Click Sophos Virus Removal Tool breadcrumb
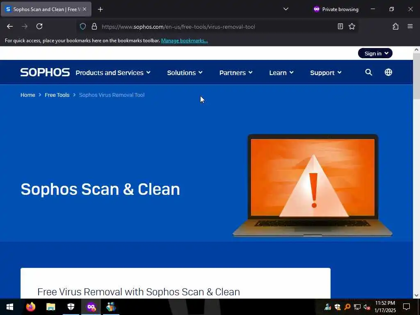Image resolution: width=420 pixels, height=315 pixels. click(112, 95)
